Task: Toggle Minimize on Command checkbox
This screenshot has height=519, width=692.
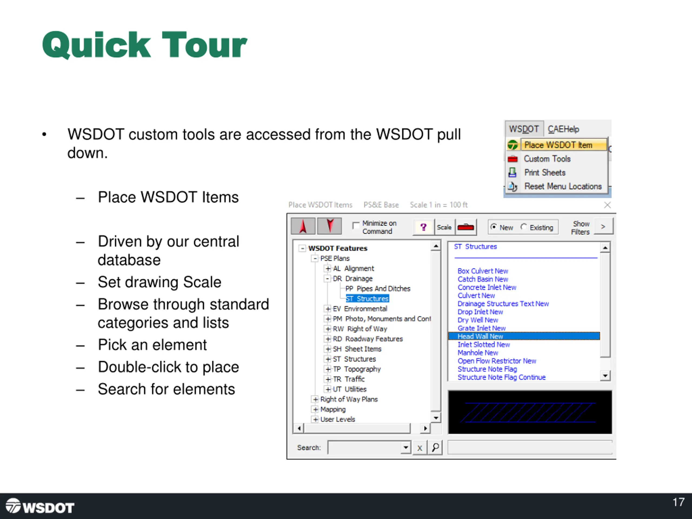Action: pos(356,225)
